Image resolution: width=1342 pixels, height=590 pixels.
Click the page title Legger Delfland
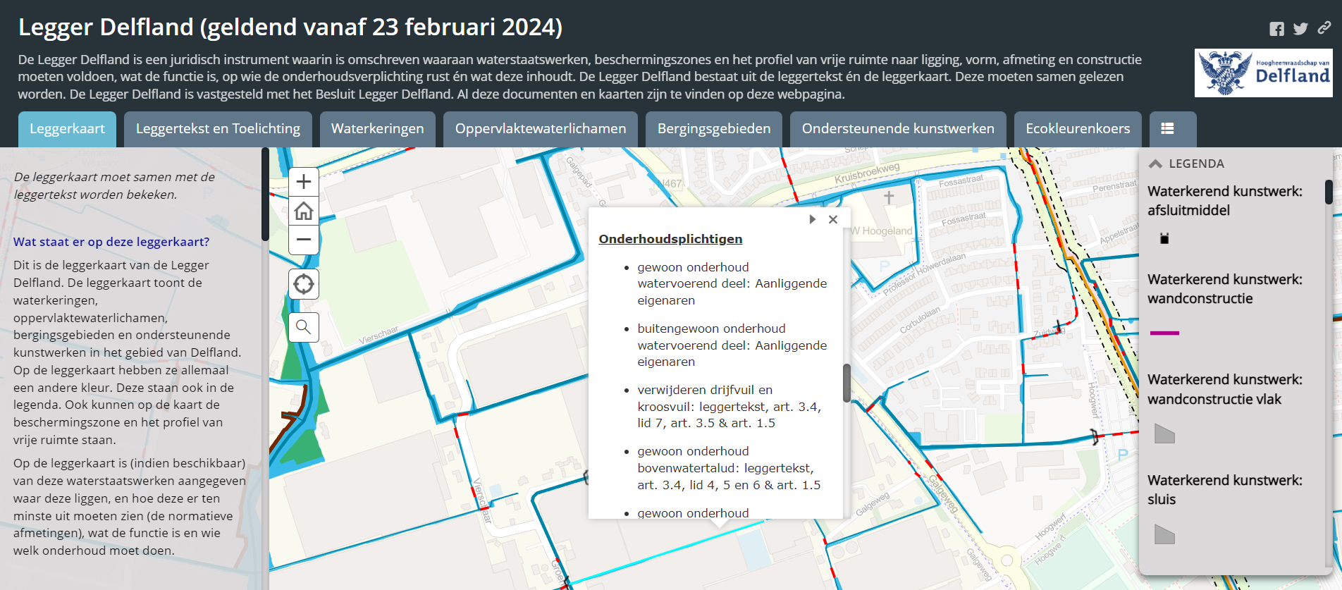[290, 27]
